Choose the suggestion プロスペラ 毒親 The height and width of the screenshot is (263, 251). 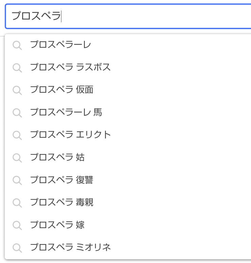(128, 202)
